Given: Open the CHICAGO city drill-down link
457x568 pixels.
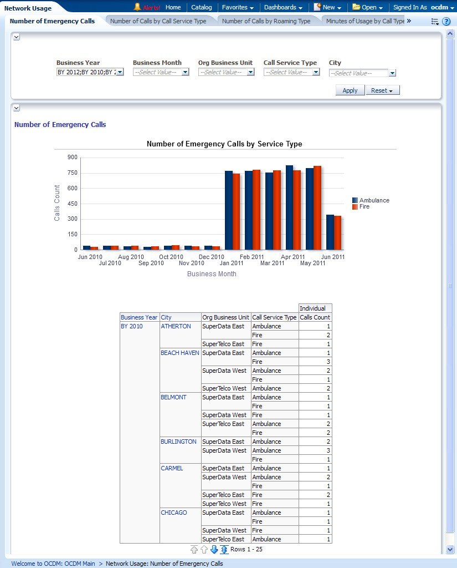Looking at the screenshot, I should coord(173,513).
